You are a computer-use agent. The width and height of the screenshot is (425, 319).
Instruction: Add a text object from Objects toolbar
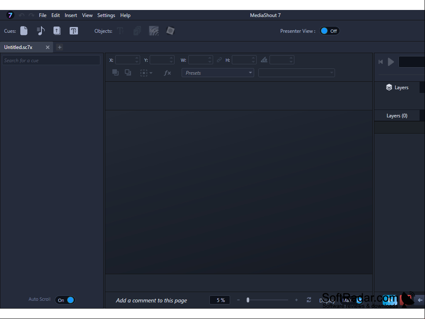[120, 31]
